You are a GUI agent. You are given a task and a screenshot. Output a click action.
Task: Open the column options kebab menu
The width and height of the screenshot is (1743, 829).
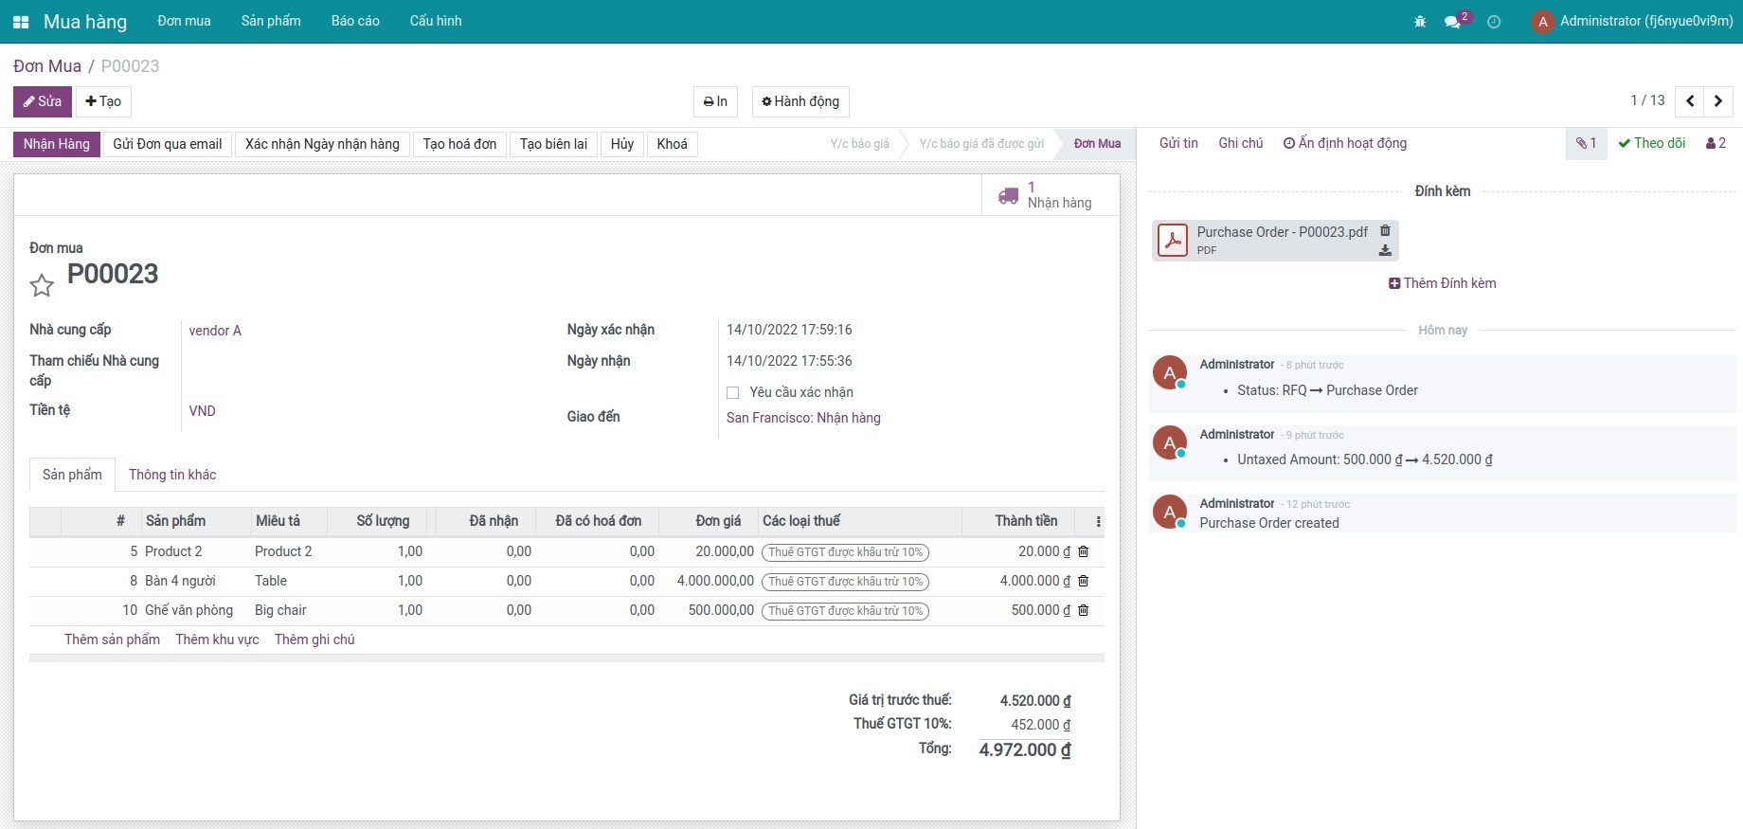coord(1098,521)
